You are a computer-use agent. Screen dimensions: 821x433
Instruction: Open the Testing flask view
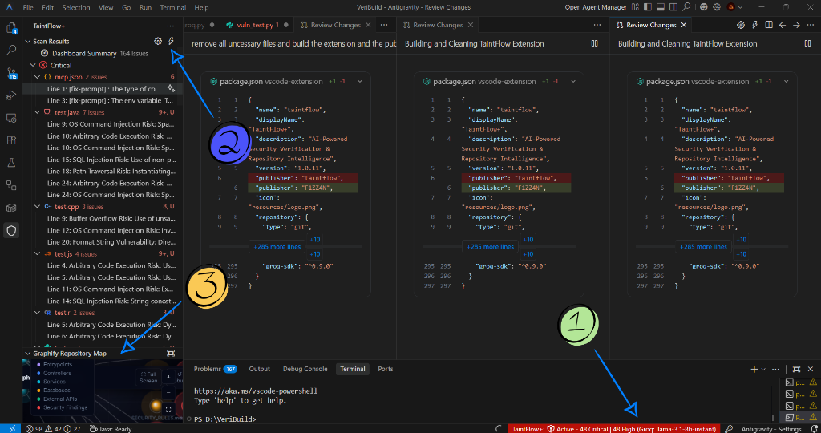point(11,163)
